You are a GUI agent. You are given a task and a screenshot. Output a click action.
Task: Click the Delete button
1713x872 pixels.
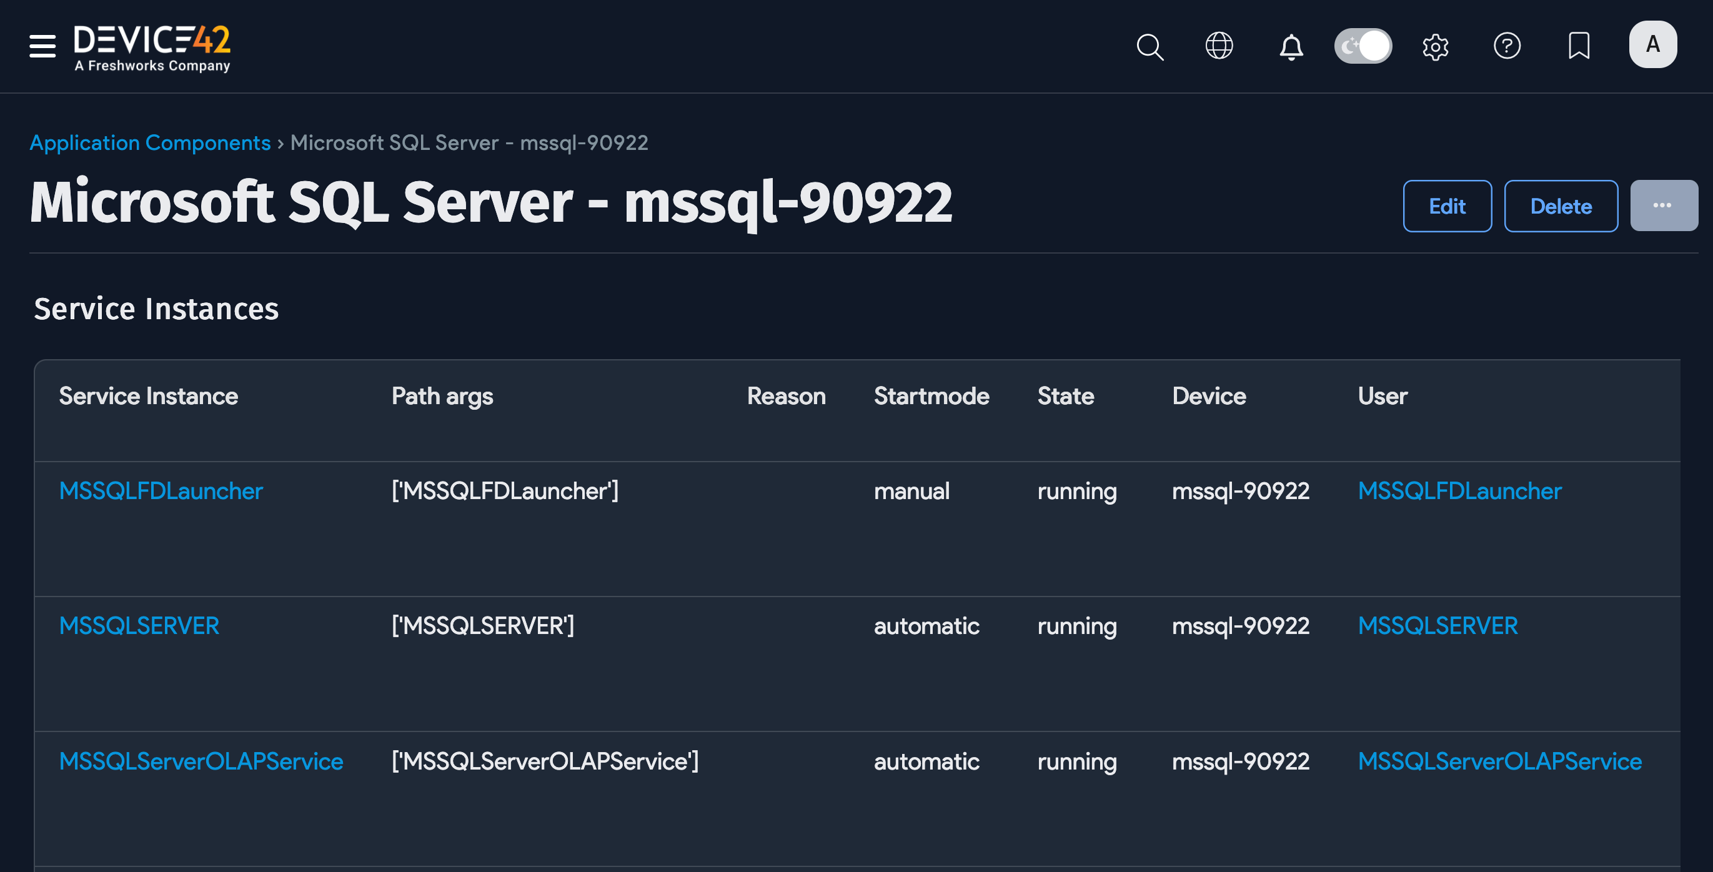1561,206
